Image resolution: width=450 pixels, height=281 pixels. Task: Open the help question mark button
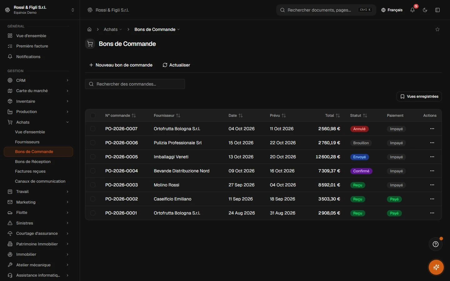436,244
